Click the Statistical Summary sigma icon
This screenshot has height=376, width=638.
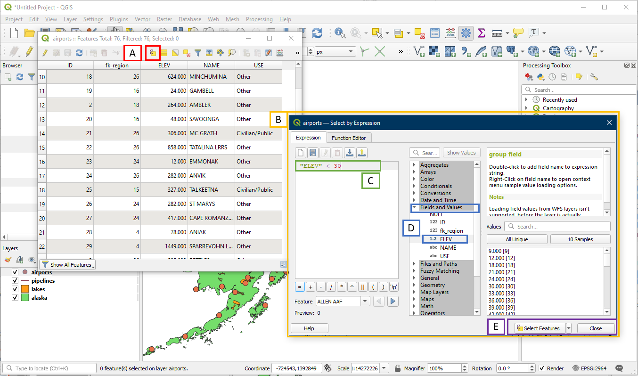[x=482, y=33]
